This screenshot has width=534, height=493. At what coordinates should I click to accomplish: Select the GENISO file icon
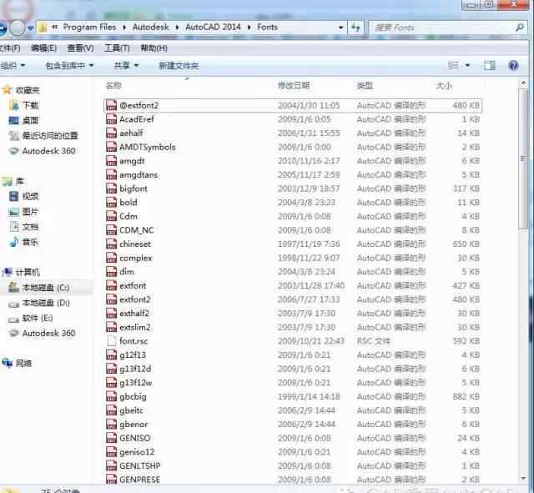(x=111, y=438)
